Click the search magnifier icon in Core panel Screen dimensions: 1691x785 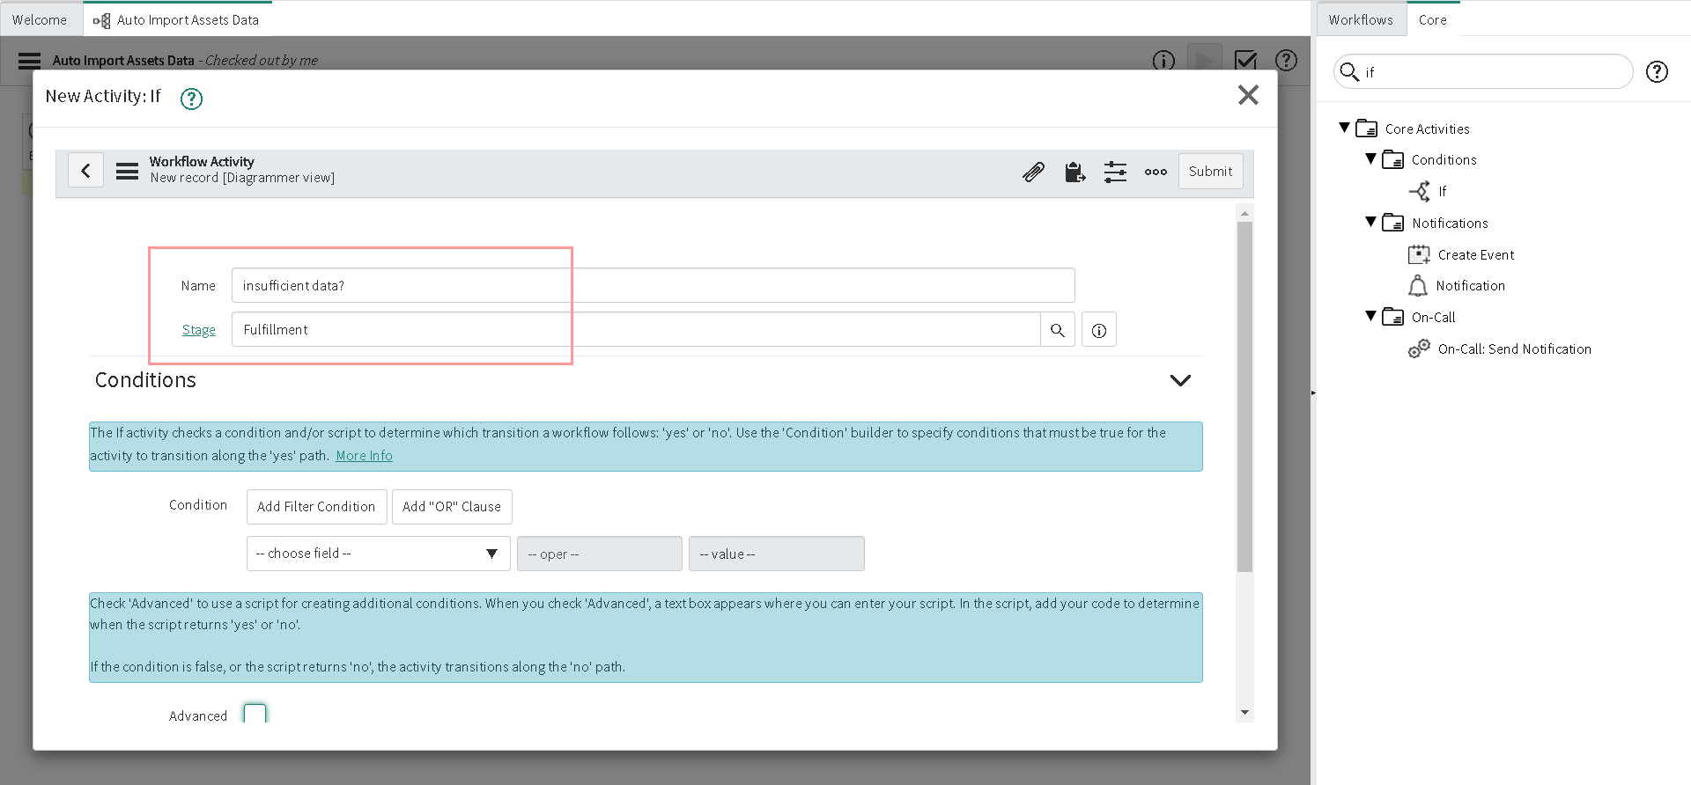1349,71
